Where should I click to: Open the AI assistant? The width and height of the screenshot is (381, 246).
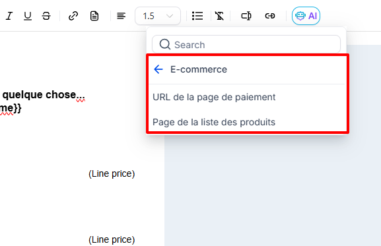[306, 16]
